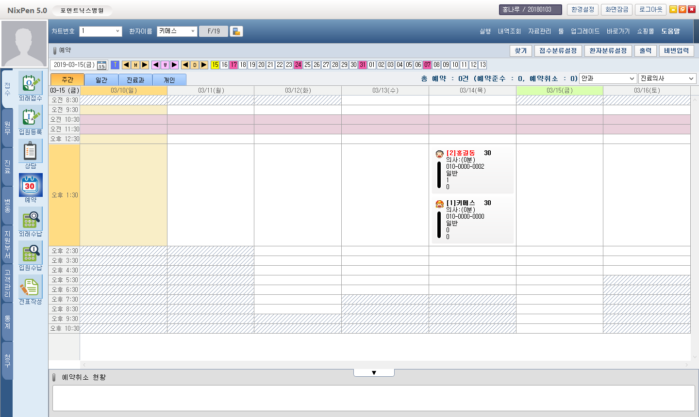The width and height of the screenshot is (699, 417).
Task: Open the 진료의사 doctor dropdown
Action: coord(691,79)
